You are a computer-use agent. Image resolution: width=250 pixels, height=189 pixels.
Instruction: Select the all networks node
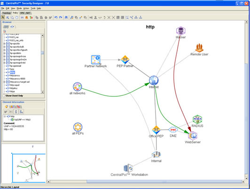click(x=78, y=87)
